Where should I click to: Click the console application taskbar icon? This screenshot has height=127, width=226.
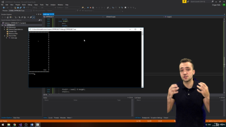pos(37,125)
